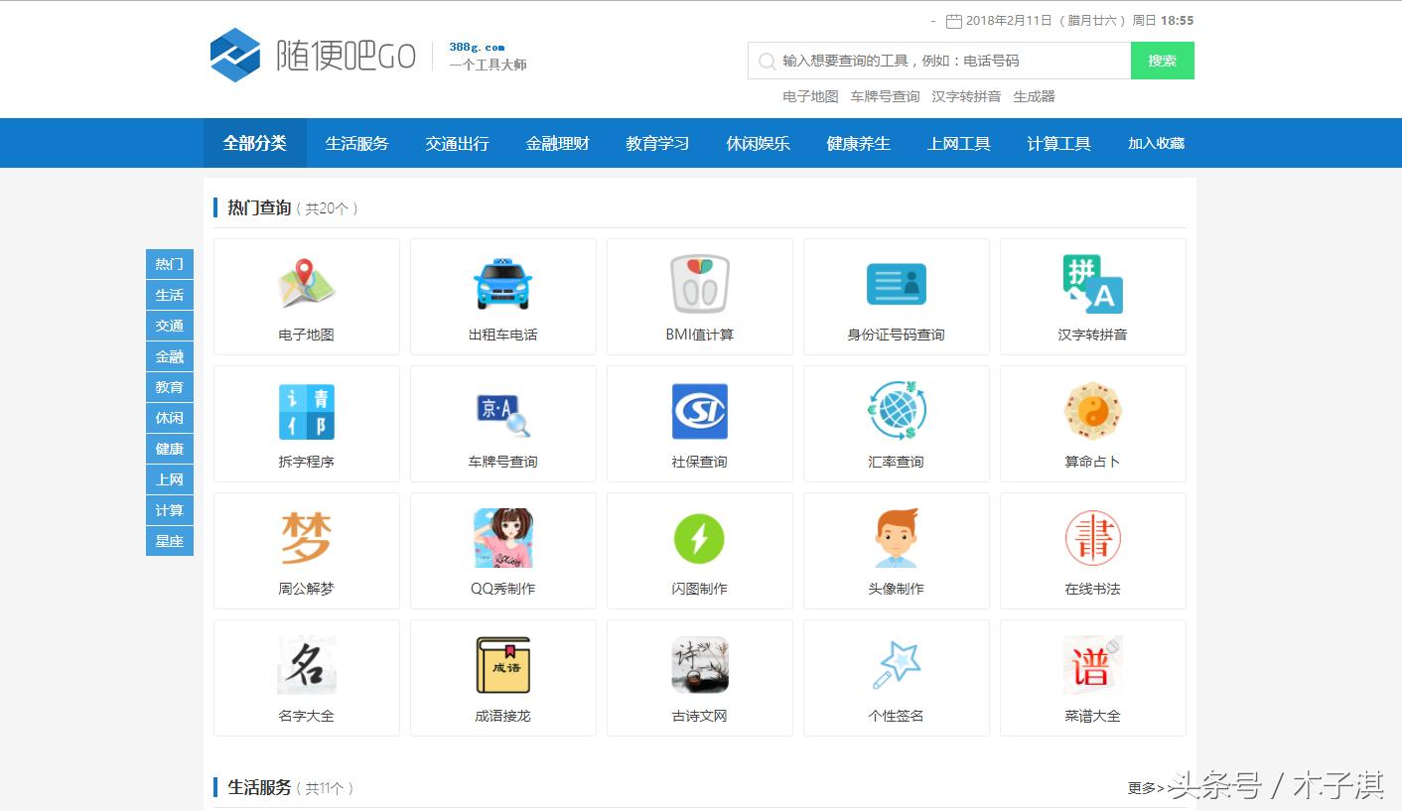Open the 汉字转拼音 converter icon
The height and width of the screenshot is (811, 1402).
[1092, 284]
